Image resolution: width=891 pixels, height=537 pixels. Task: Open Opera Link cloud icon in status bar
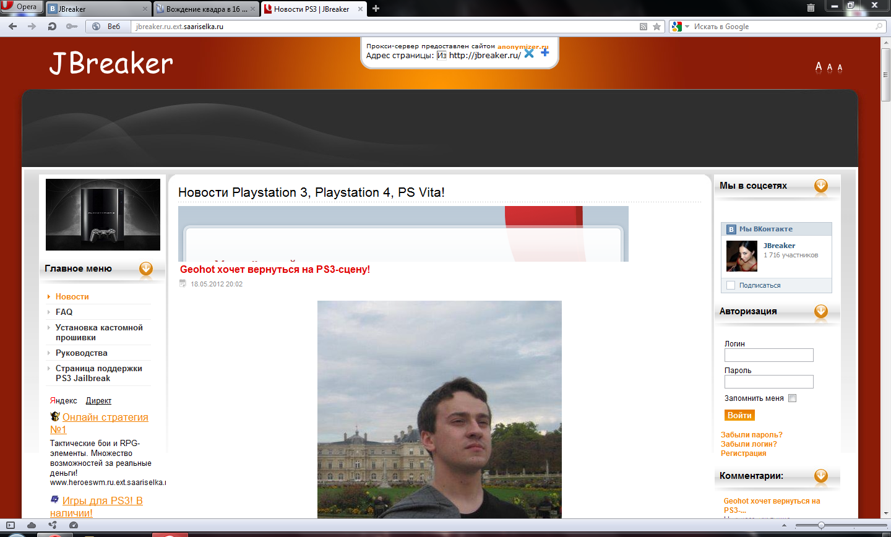(32, 525)
